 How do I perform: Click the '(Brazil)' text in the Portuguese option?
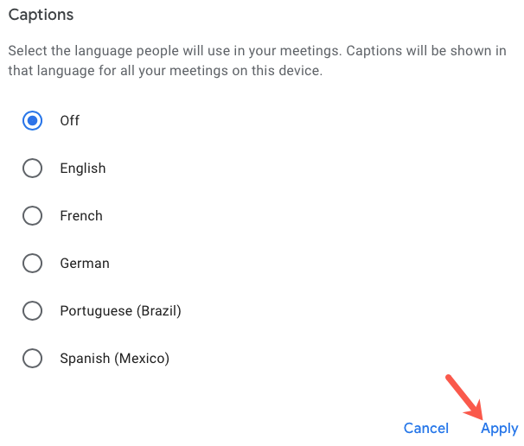coord(158,311)
